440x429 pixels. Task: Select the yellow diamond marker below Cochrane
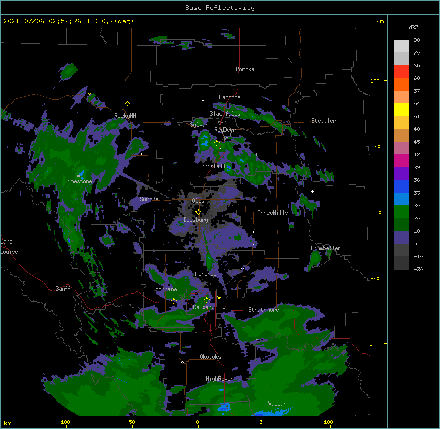pos(174,301)
